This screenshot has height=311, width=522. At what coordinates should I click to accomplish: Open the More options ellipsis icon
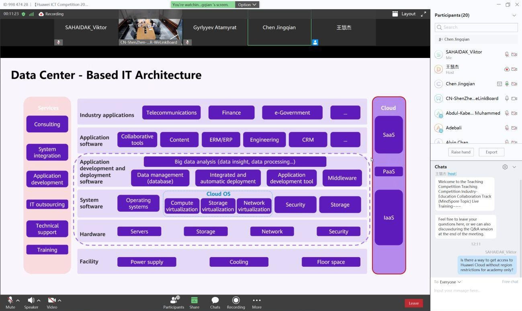point(256,301)
